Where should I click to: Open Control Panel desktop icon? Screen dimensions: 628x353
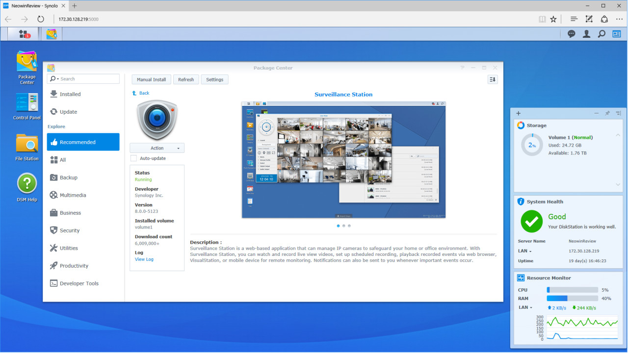pyautogui.click(x=27, y=106)
